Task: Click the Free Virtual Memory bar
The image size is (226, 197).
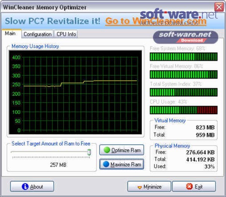Action: pos(183,74)
